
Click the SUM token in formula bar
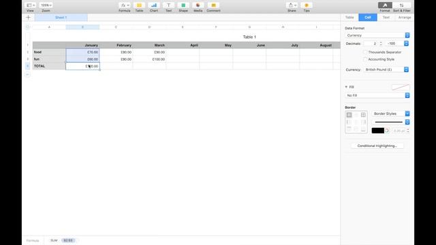[54, 240]
